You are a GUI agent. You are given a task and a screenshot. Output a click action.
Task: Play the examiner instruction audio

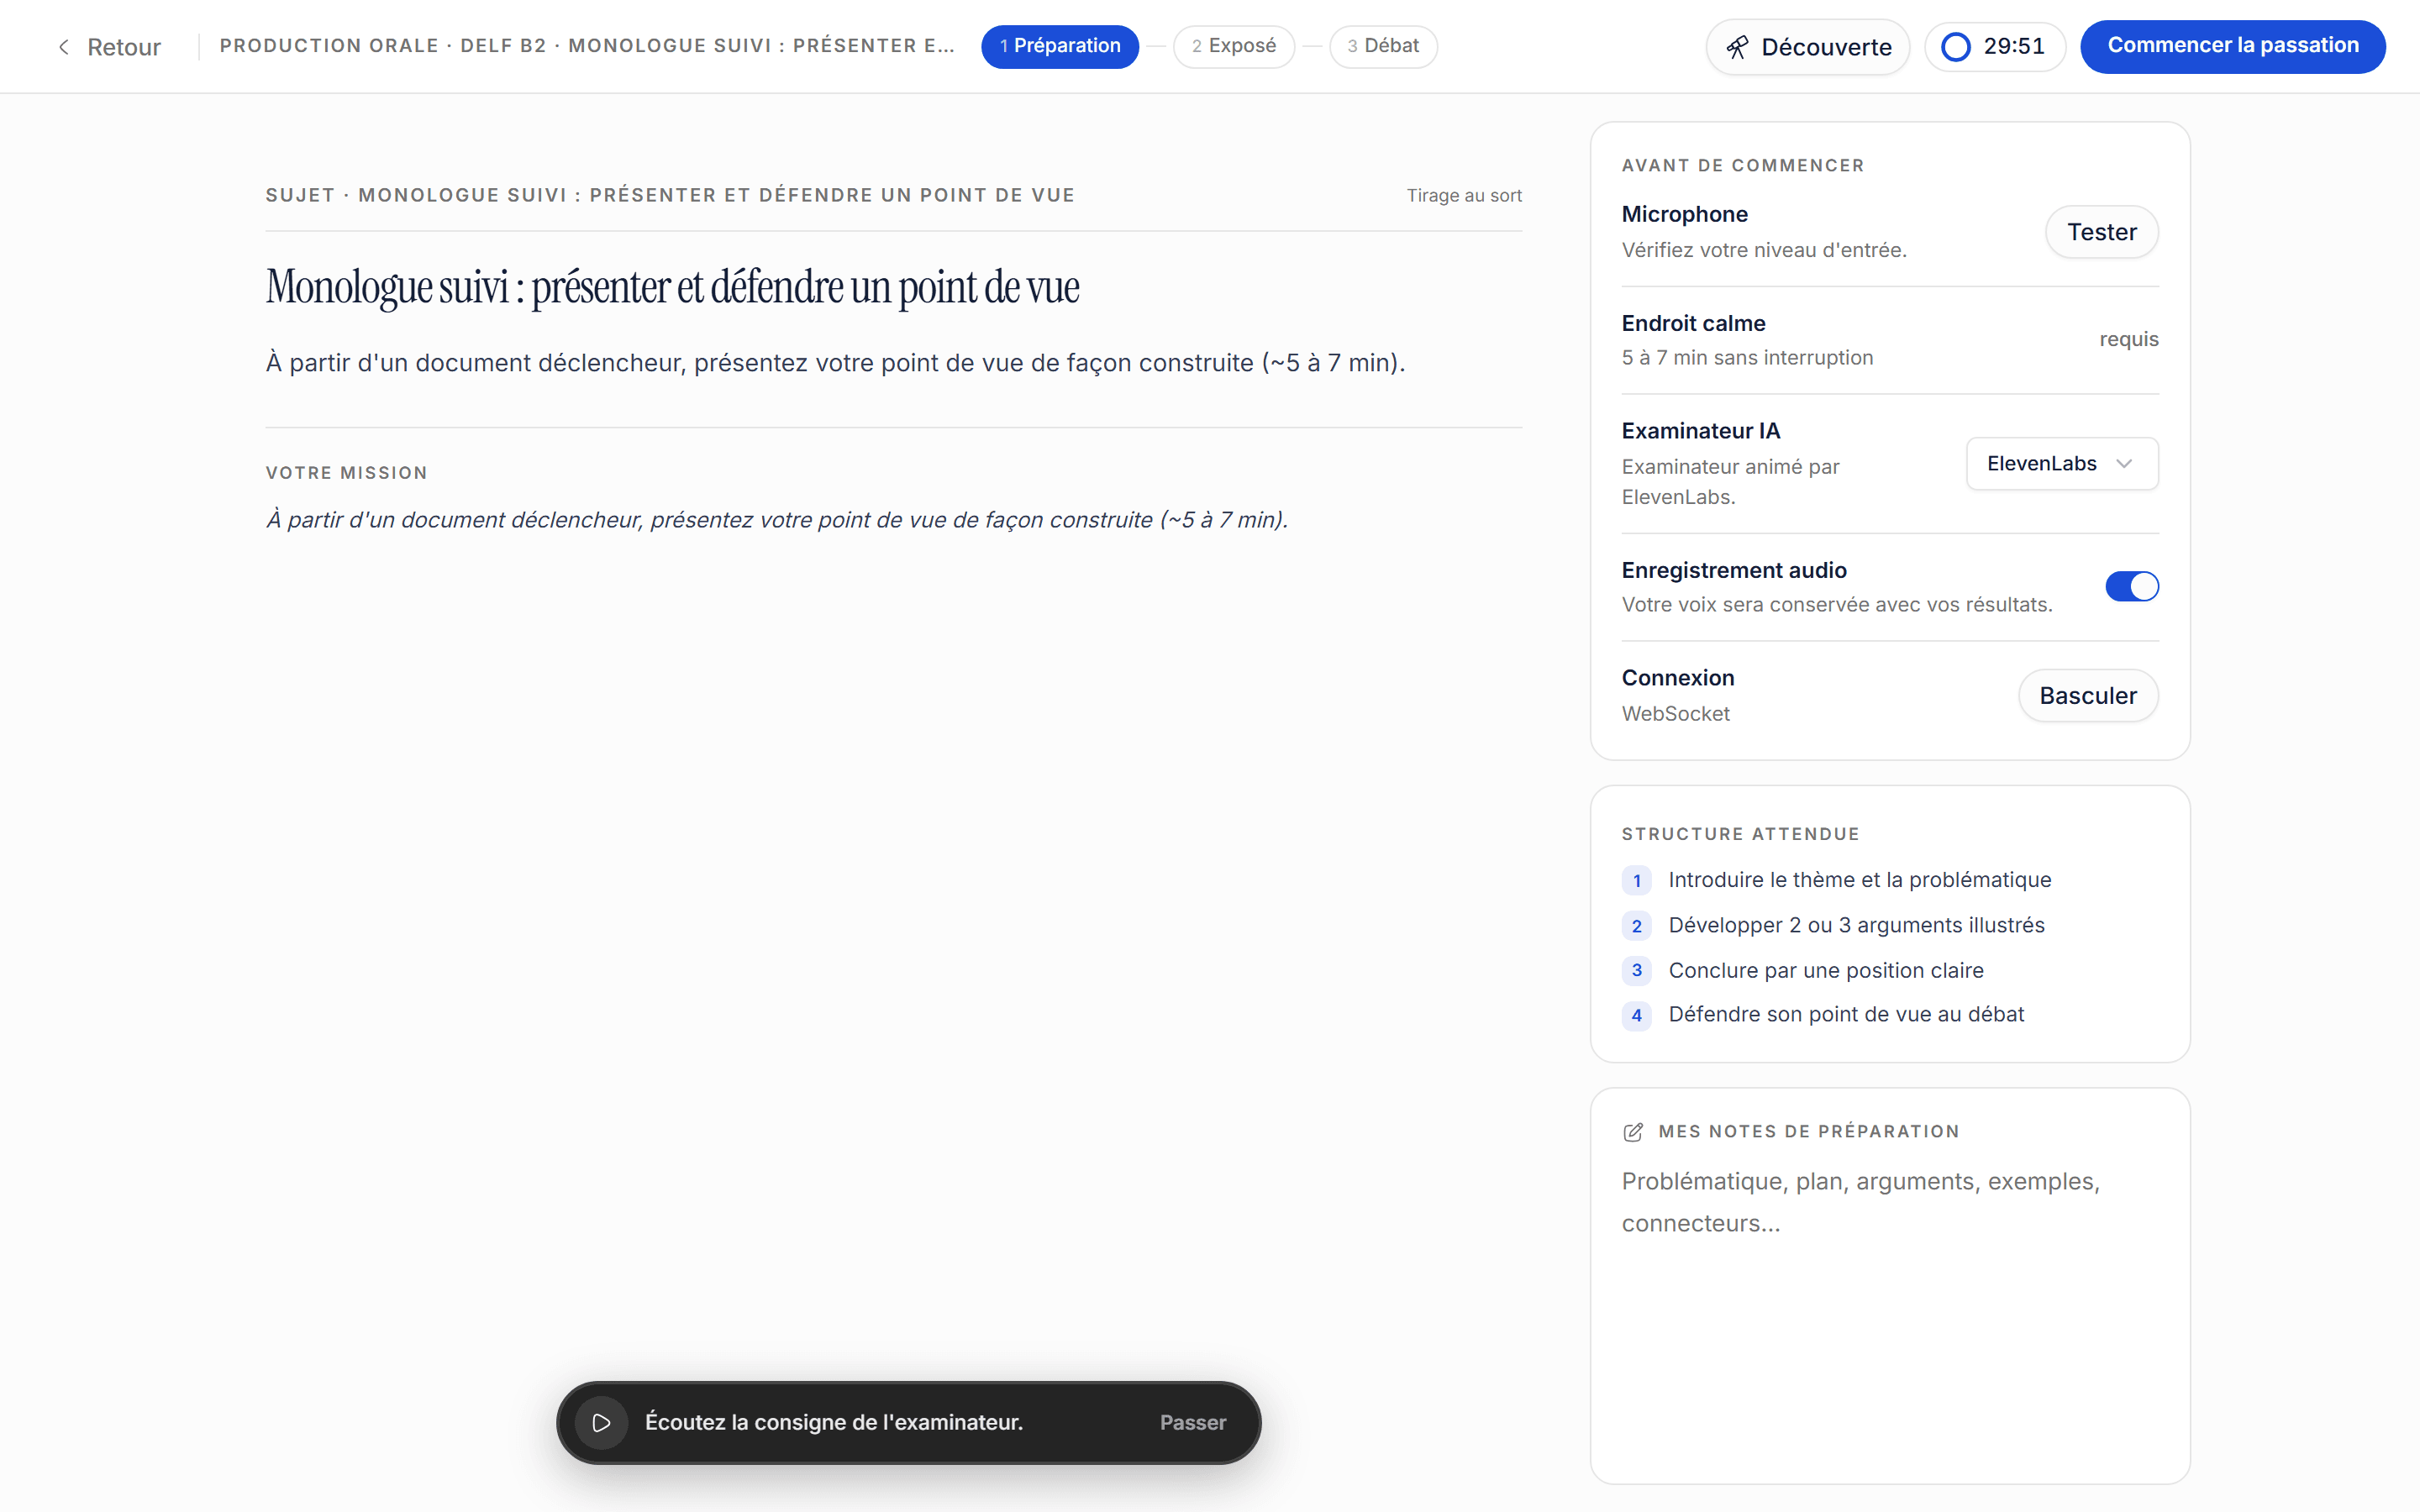coord(601,1422)
